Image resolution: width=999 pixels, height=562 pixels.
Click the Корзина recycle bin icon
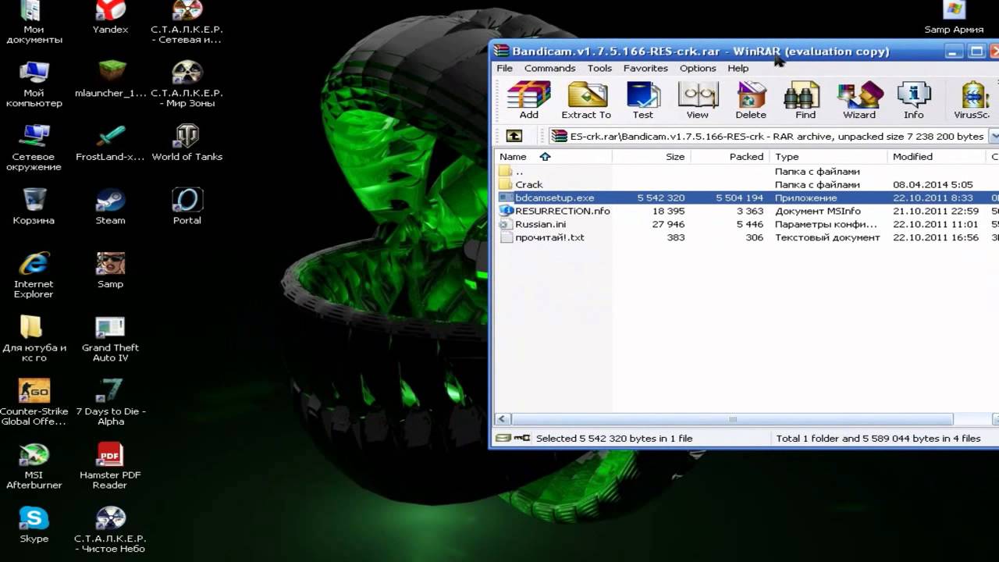34,207
